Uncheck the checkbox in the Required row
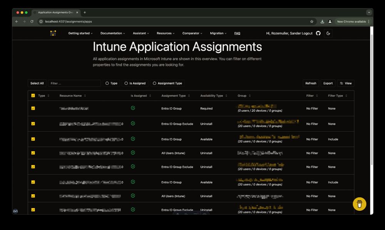 [33, 108]
